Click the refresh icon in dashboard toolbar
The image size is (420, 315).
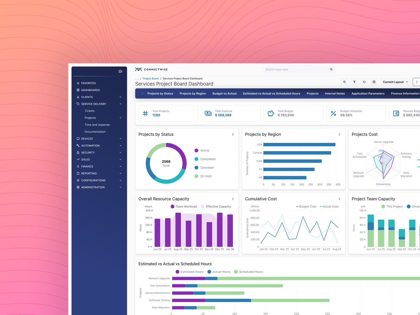tap(364, 82)
